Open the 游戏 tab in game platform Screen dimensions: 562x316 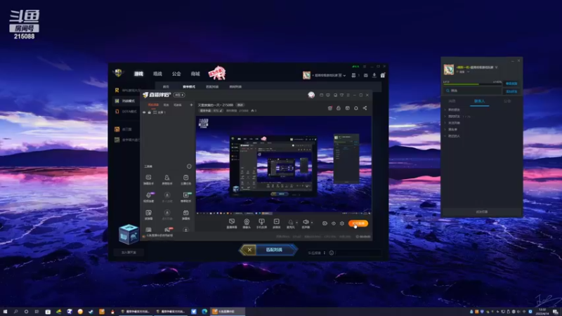click(x=138, y=74)
